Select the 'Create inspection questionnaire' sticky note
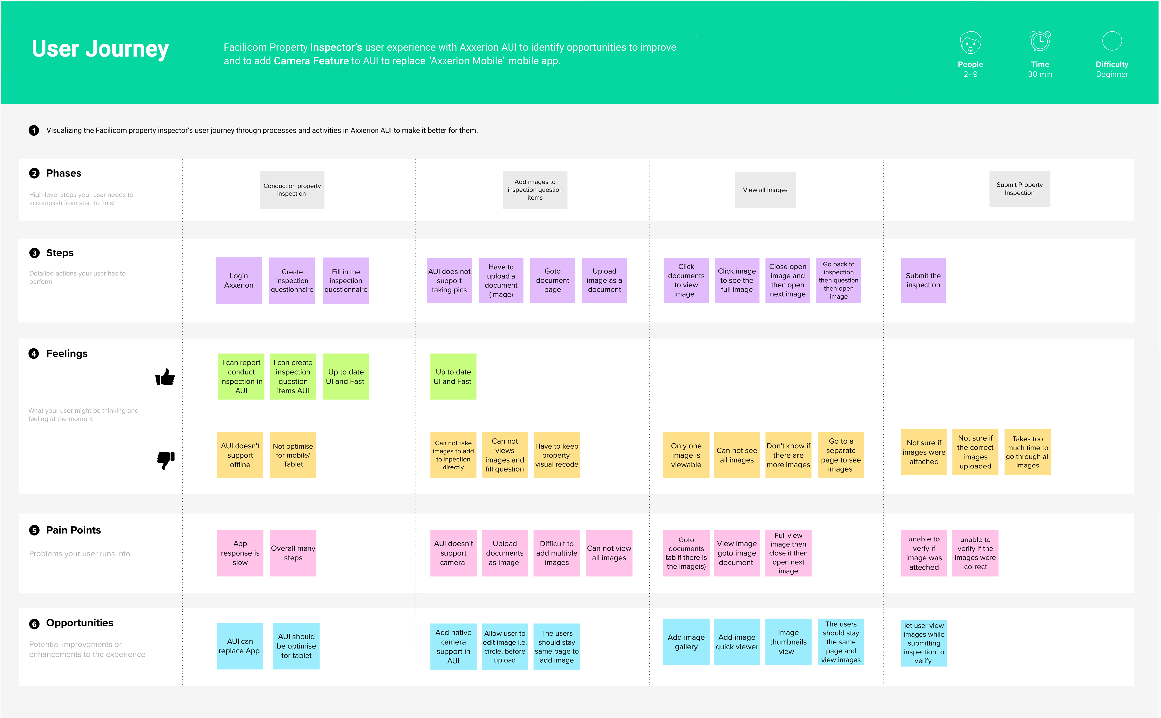The width and height of the screenshot is (1161, 718). 292,281
